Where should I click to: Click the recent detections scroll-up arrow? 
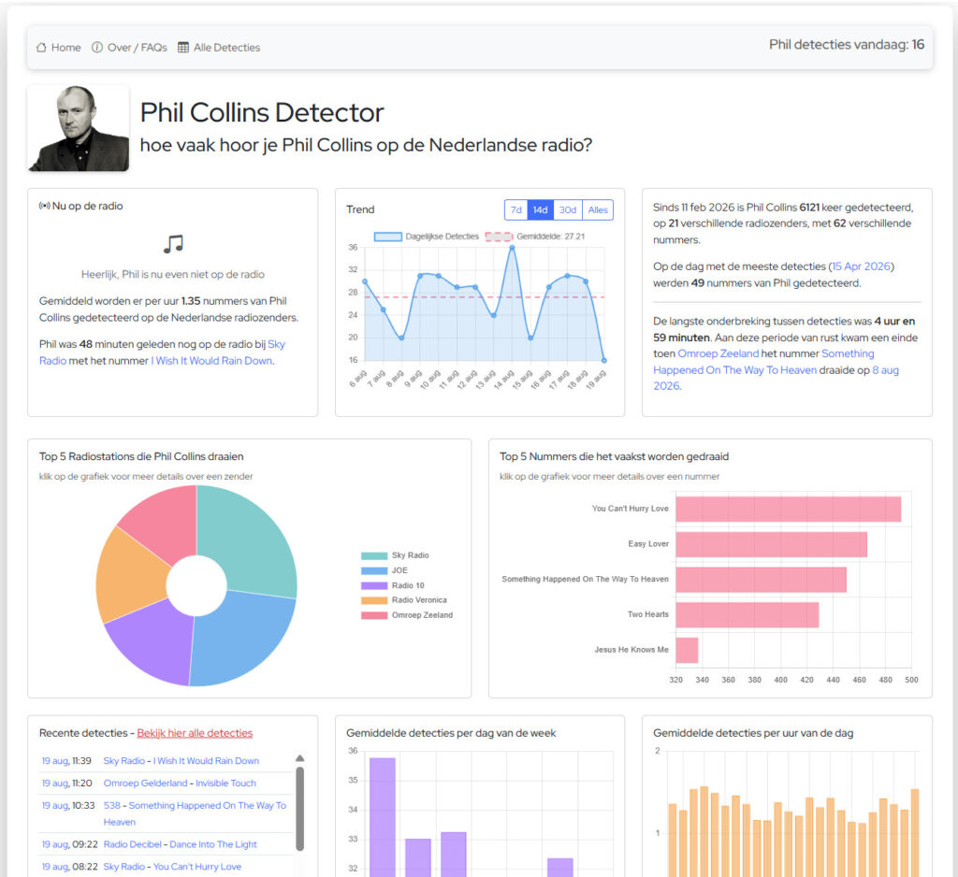(300, 758)
